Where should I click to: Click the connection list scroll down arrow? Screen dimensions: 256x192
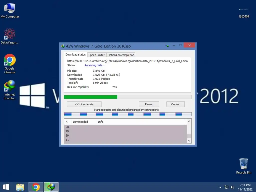coord(189,141)
